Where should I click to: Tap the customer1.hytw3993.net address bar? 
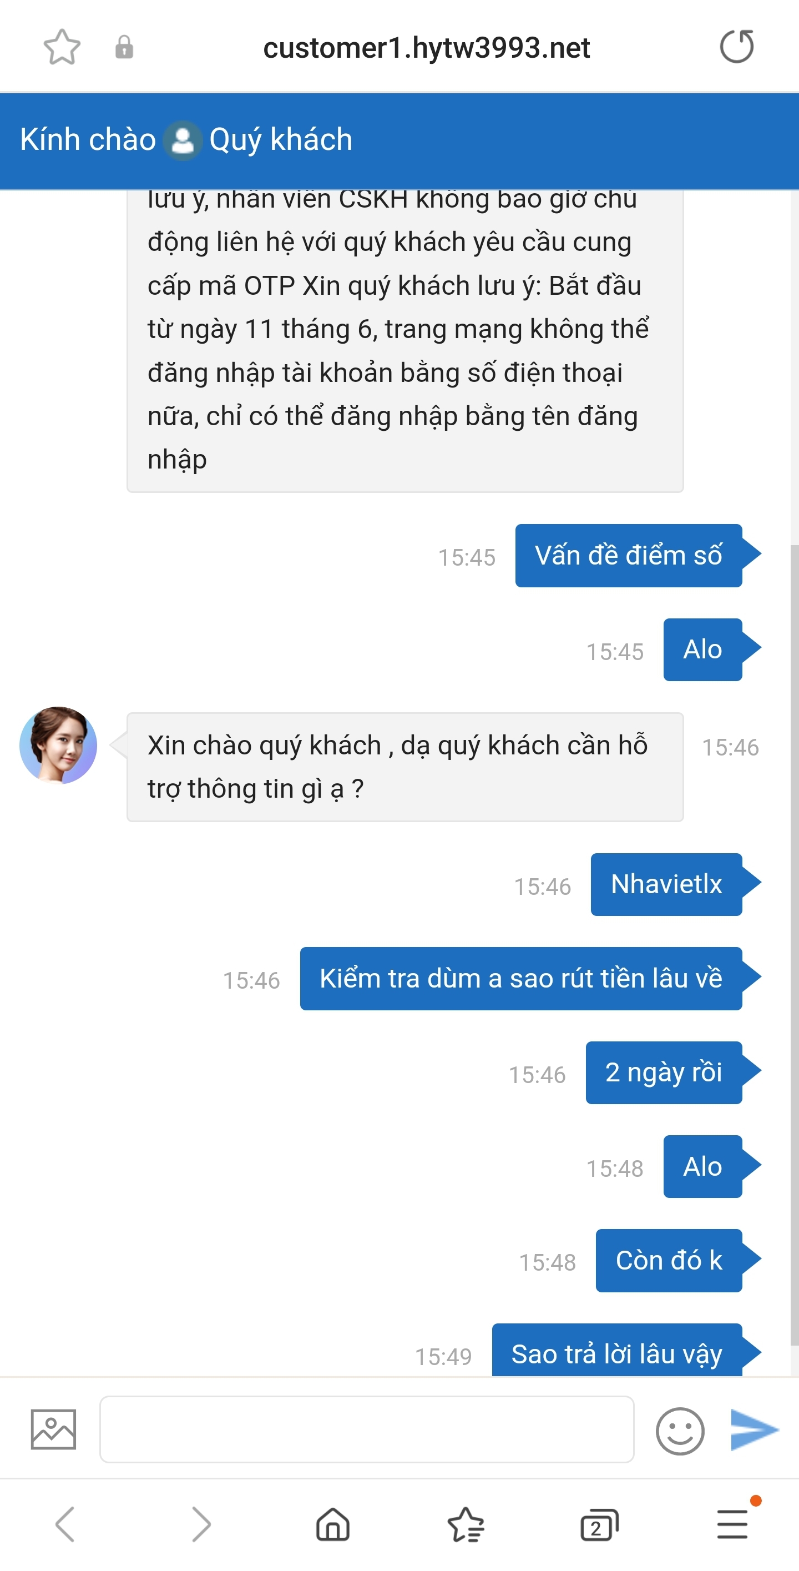coord(426,48)
